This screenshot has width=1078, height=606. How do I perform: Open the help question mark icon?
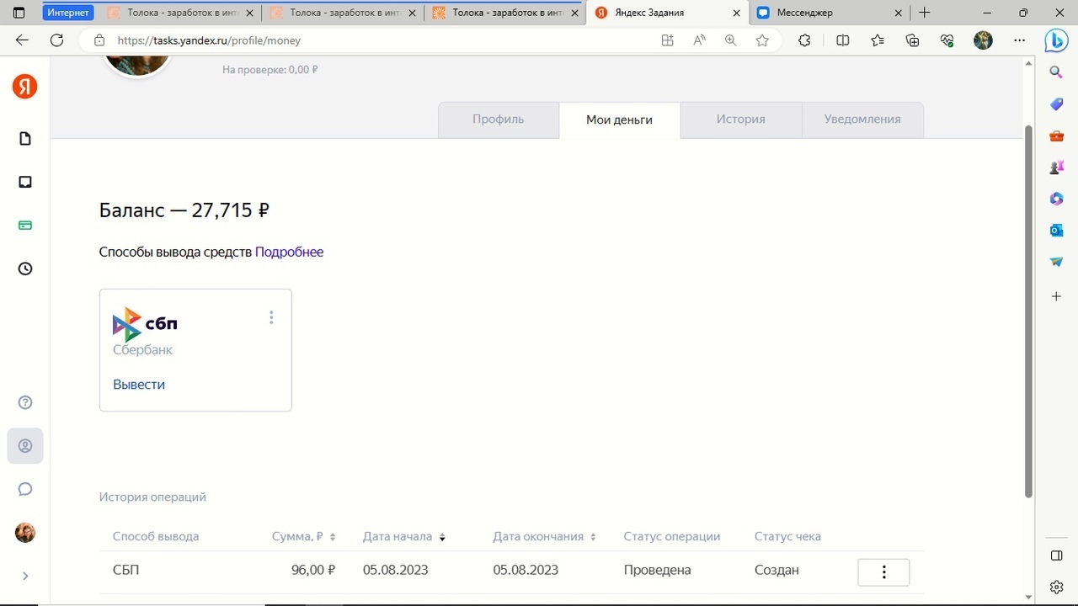pyautogui.click(x=24, y=402)
